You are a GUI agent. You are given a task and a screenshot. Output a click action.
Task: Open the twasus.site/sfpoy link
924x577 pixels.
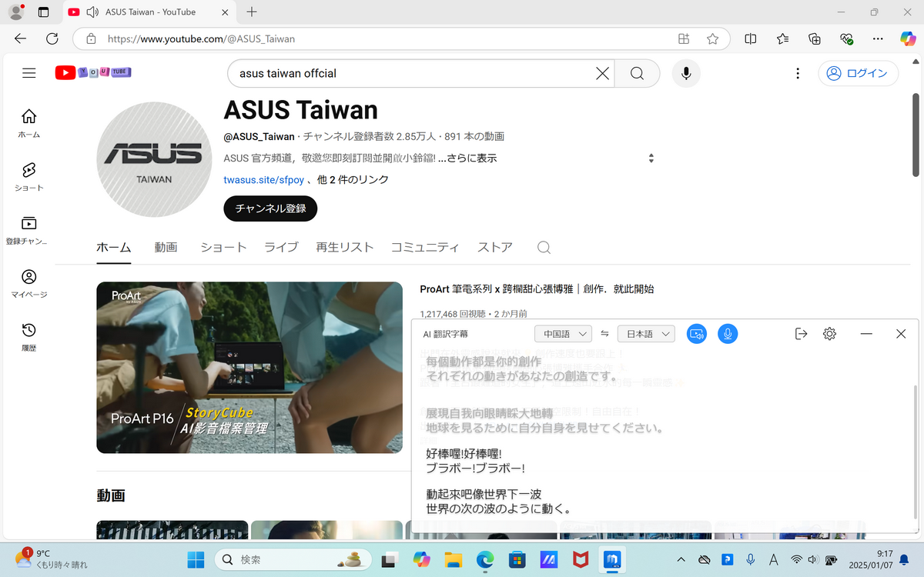263,179
